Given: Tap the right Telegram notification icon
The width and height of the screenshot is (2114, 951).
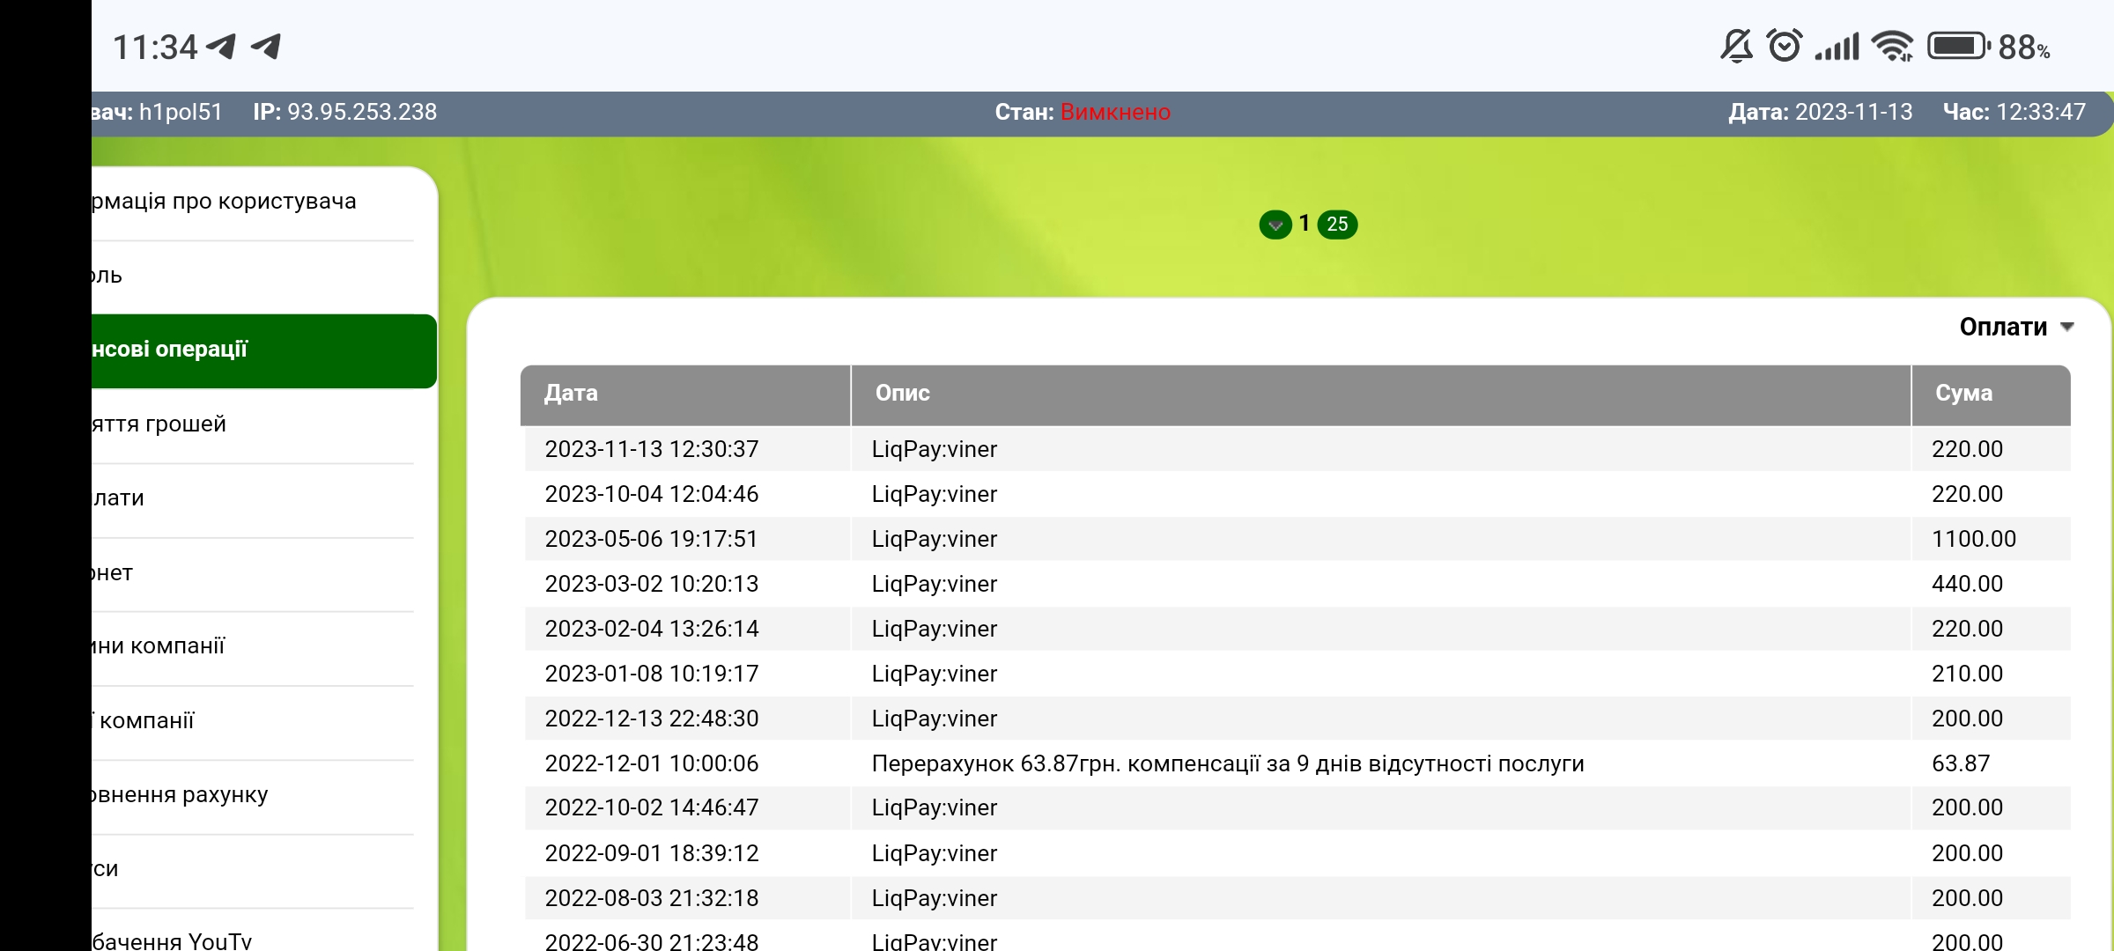Looking at the screenshot, I should (x=265, y=46).
